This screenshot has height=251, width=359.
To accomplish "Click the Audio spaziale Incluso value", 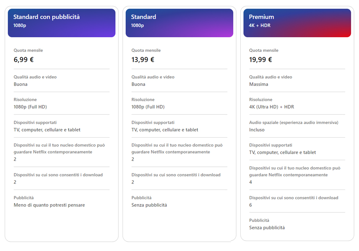I will click(x=257, y=130).
